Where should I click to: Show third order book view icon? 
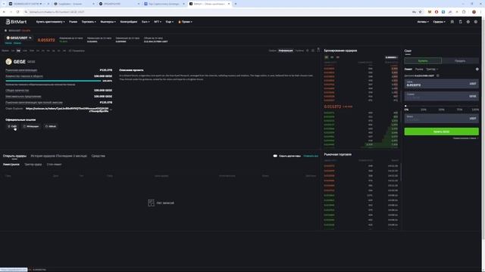337,57
